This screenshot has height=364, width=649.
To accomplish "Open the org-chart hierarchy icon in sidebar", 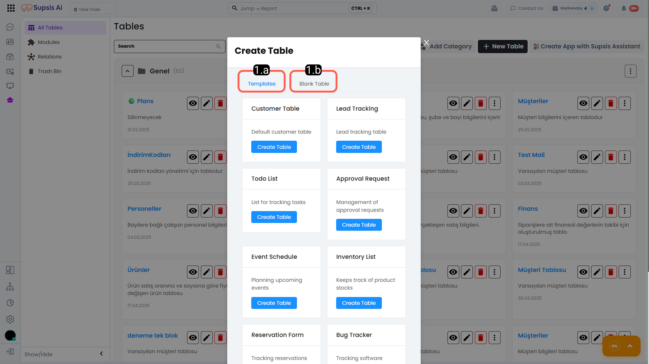I will click(10, 286).
